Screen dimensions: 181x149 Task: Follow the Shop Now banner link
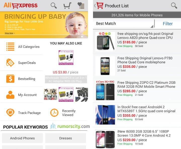click(x=10, y=33)
